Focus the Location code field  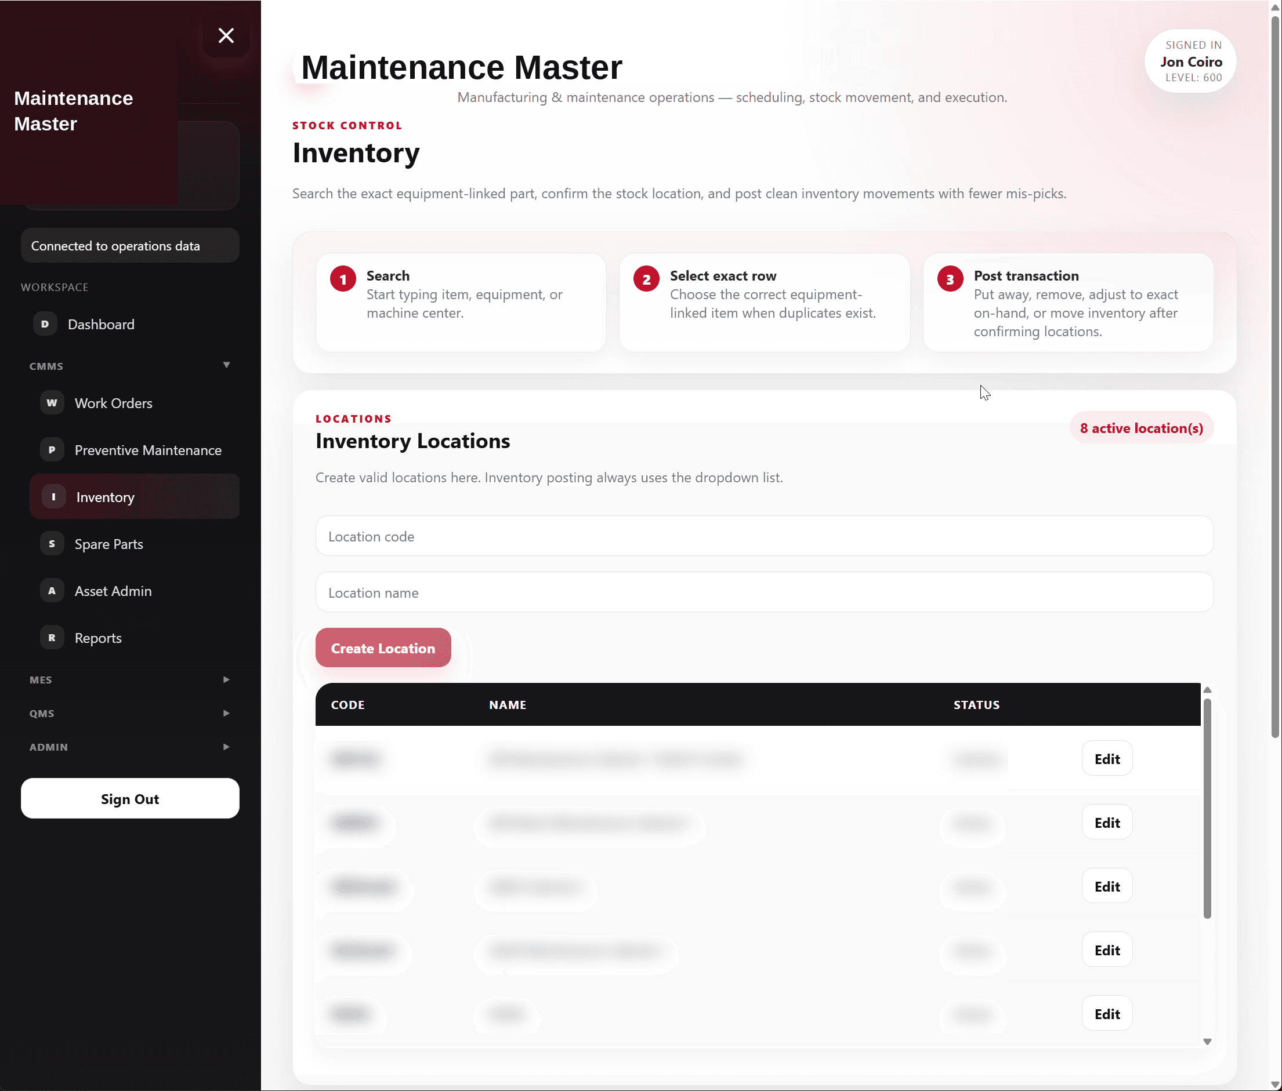(x=764, y=536)
